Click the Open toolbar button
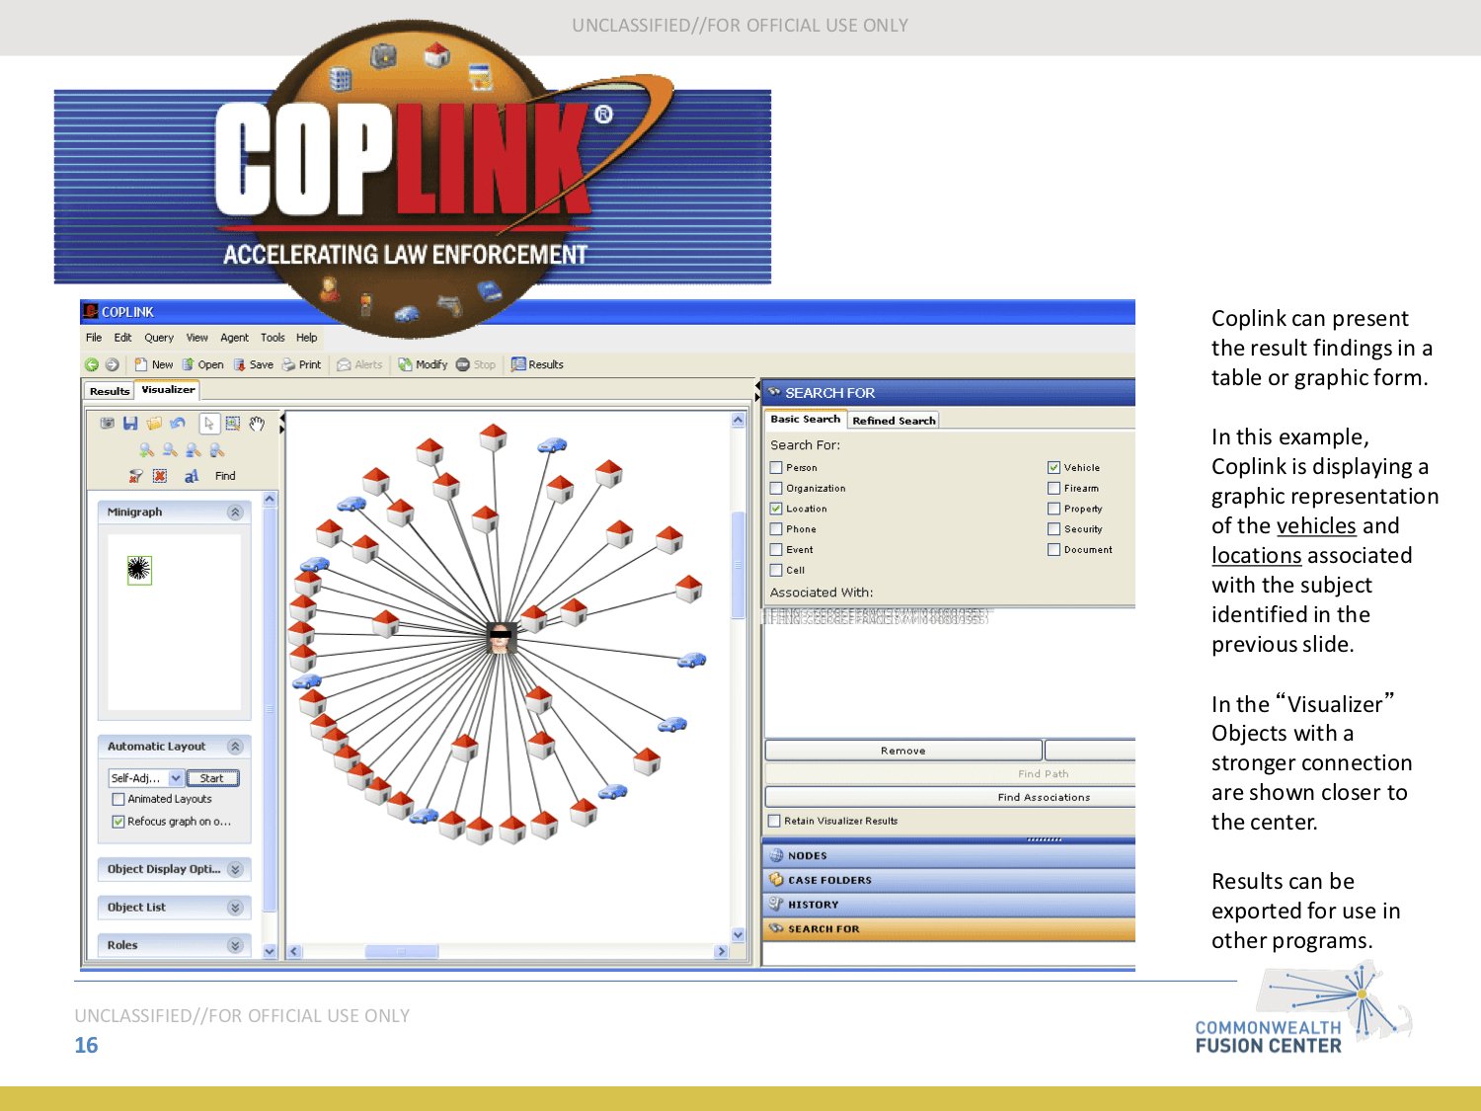Viewport: 1481px width, 1111px height. pyautogui.click(x=202, y=364)
